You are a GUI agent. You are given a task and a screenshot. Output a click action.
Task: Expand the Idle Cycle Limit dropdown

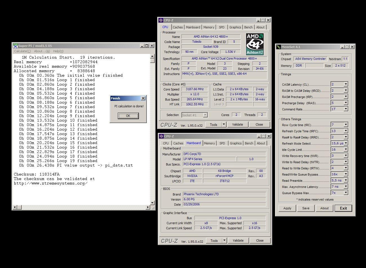coord(346,149)
